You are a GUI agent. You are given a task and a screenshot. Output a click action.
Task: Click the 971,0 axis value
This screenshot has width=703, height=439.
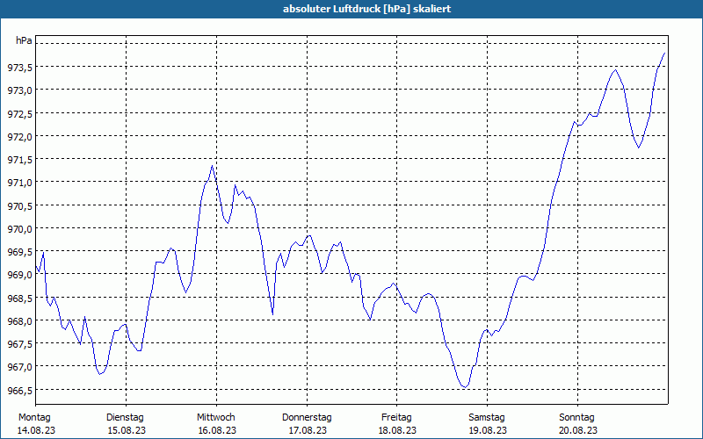tap(19, 183)
